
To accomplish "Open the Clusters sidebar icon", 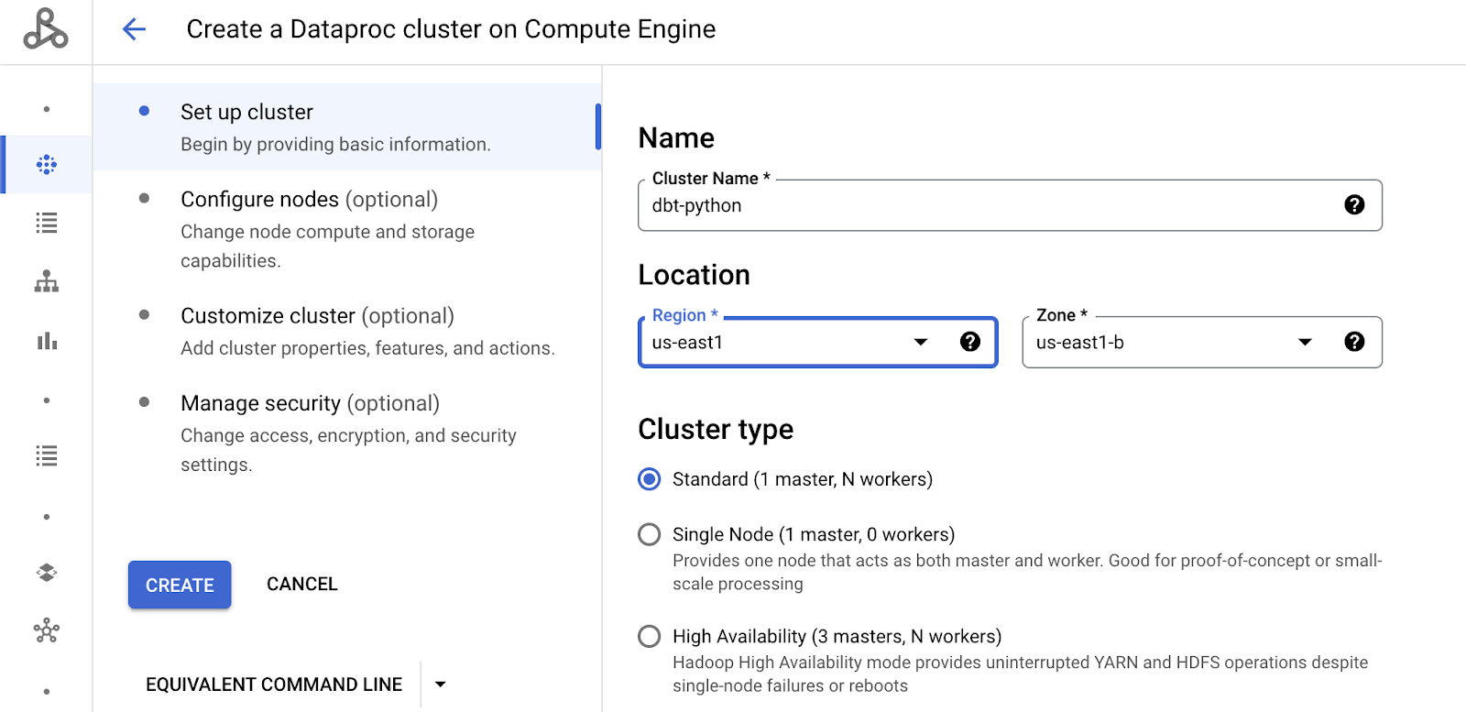I will click(x=47, y=165).
